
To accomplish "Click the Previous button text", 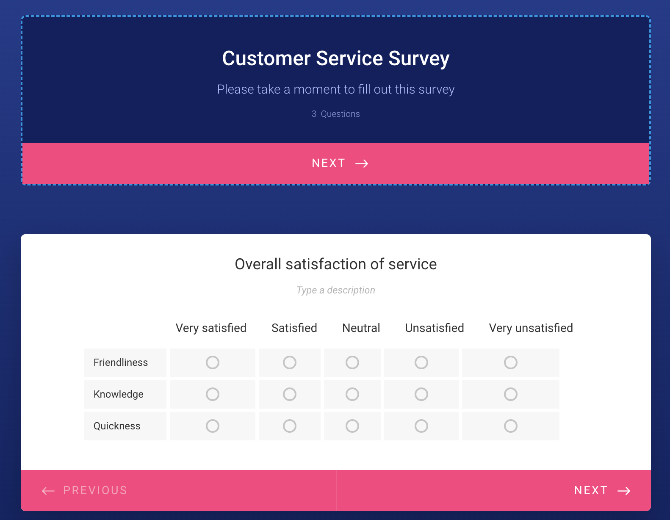I will [95, 490].
